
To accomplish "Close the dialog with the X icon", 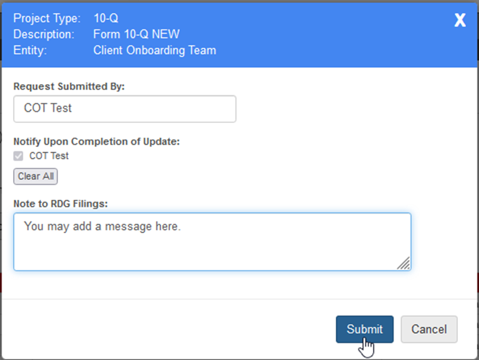I will 460,21.
